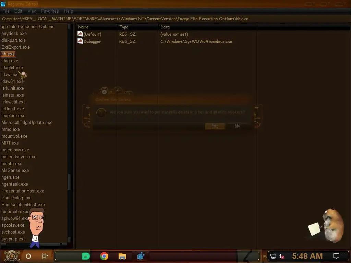Click the muted volume tray icon

pyautogui.click(x=281, y=256)
